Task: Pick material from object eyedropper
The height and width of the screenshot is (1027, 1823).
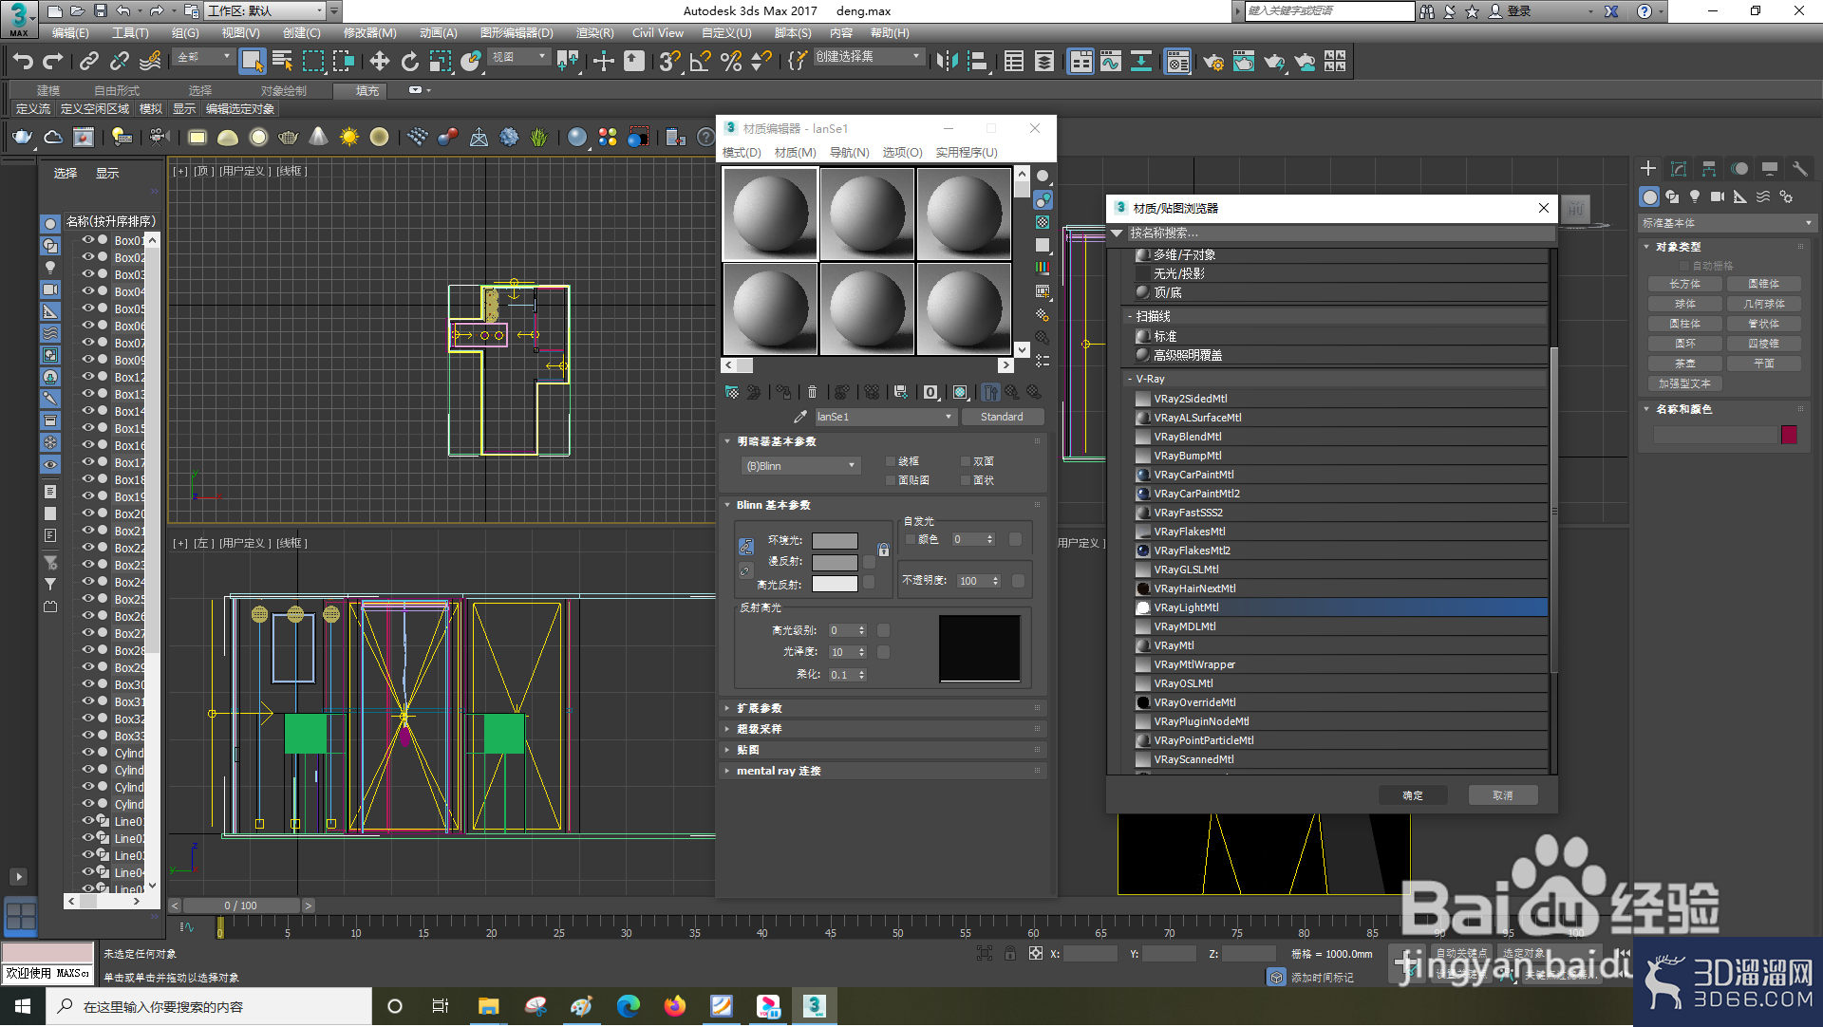Action: click(800, 417)
